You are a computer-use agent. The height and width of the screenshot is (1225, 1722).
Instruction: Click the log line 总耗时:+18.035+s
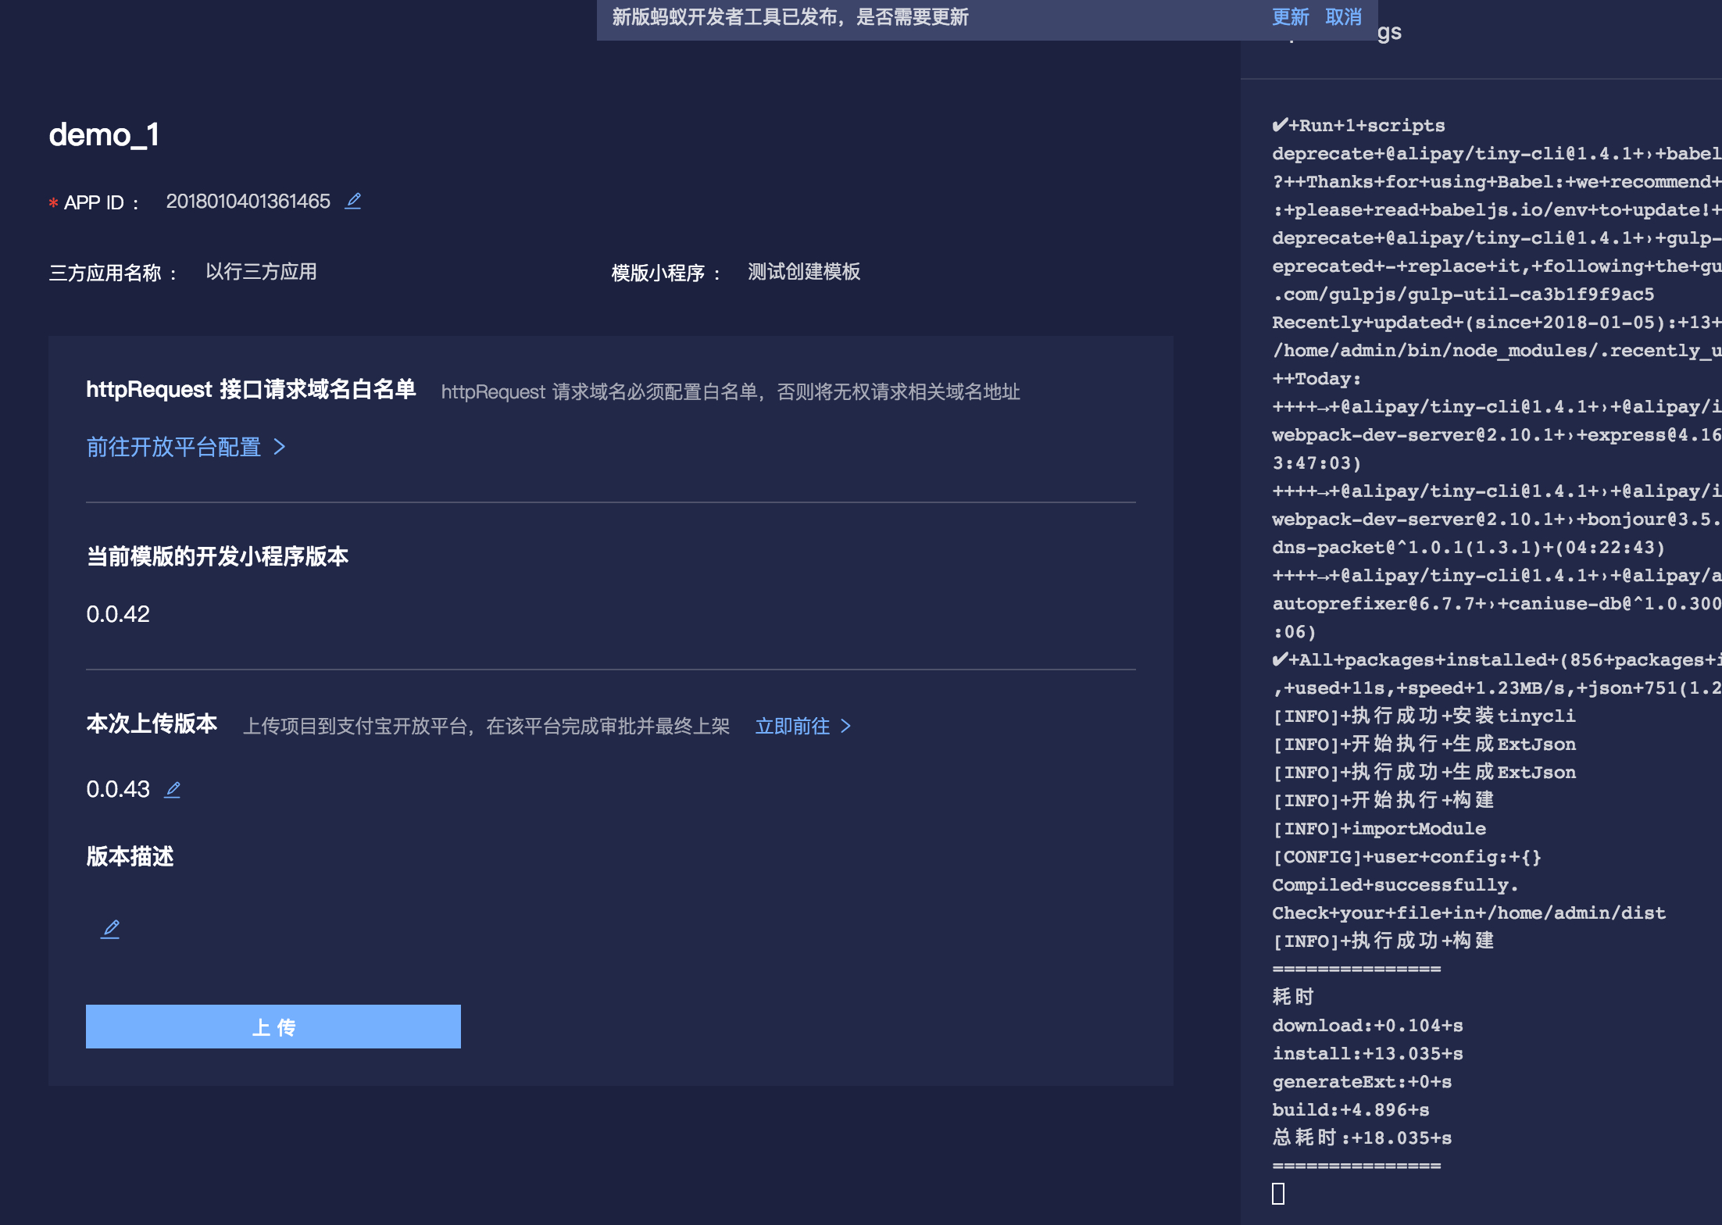1362,1137
